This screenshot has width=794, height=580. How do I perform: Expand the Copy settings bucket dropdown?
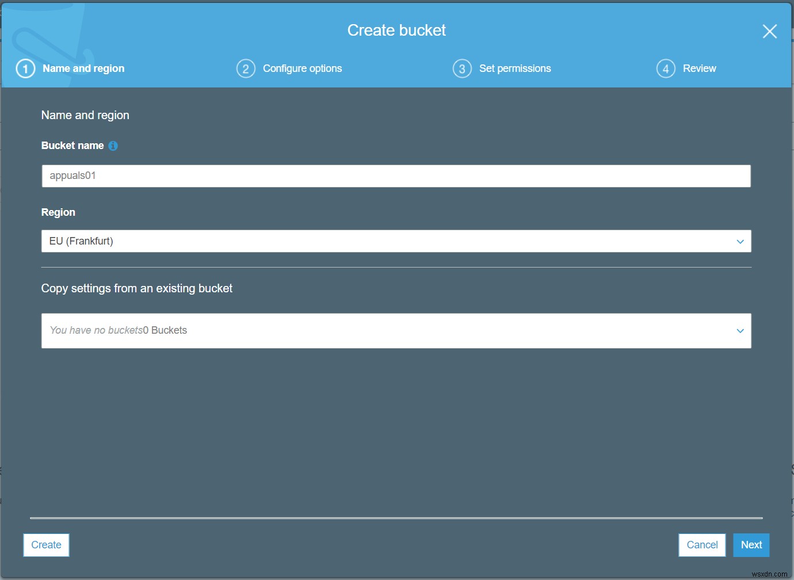coord(396,330)
